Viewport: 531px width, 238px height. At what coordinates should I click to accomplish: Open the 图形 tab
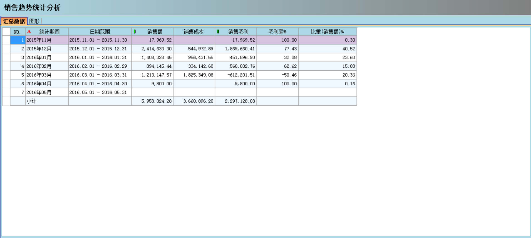click(x=34, y=21)
